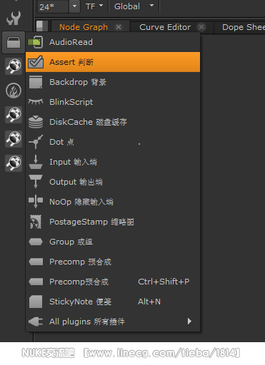Insert a PostageStamp node
This screenshot has height=365, width=265.
113,222
